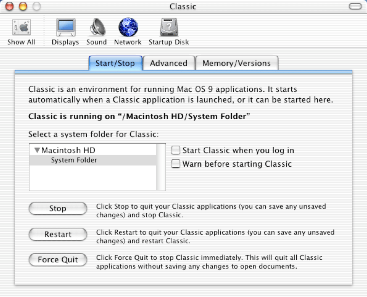The height and width of the screenshot is (297, 367).
Task: Switch to the Advanced tab
Action: pos(169,63)
